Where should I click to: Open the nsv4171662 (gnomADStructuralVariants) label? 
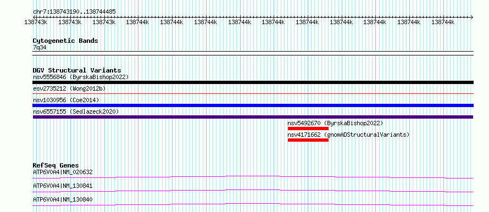tap(348, 135)
